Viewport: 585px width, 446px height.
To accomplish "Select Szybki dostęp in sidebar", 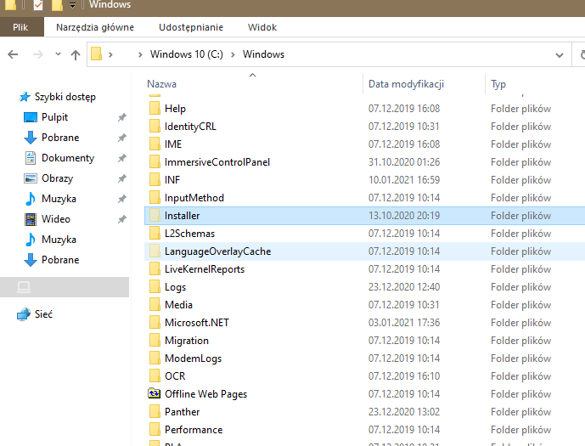I will tap(65, 97).
